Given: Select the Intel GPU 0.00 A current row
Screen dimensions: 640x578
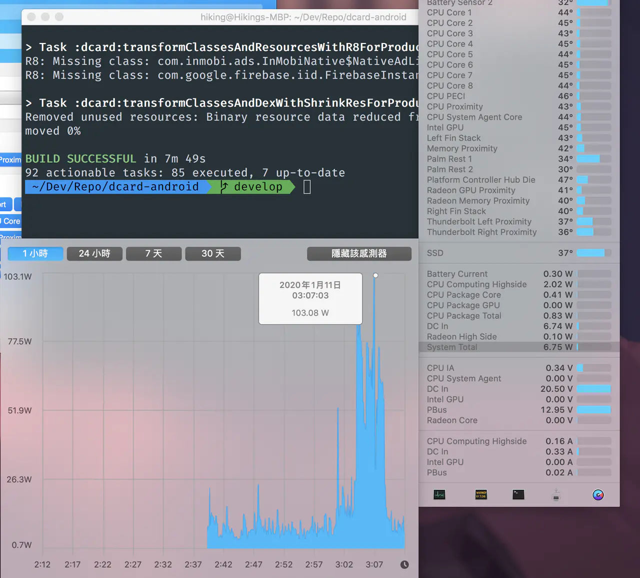Looking at the screenshot, I should (x=519, y=462).
